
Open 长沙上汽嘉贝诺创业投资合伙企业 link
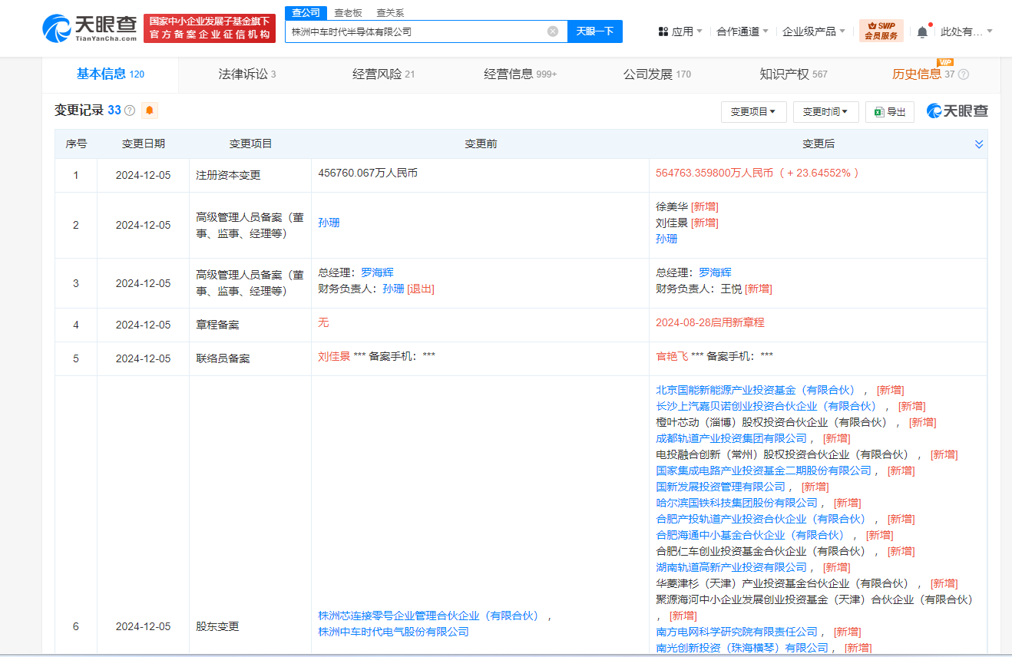point(766,406)
